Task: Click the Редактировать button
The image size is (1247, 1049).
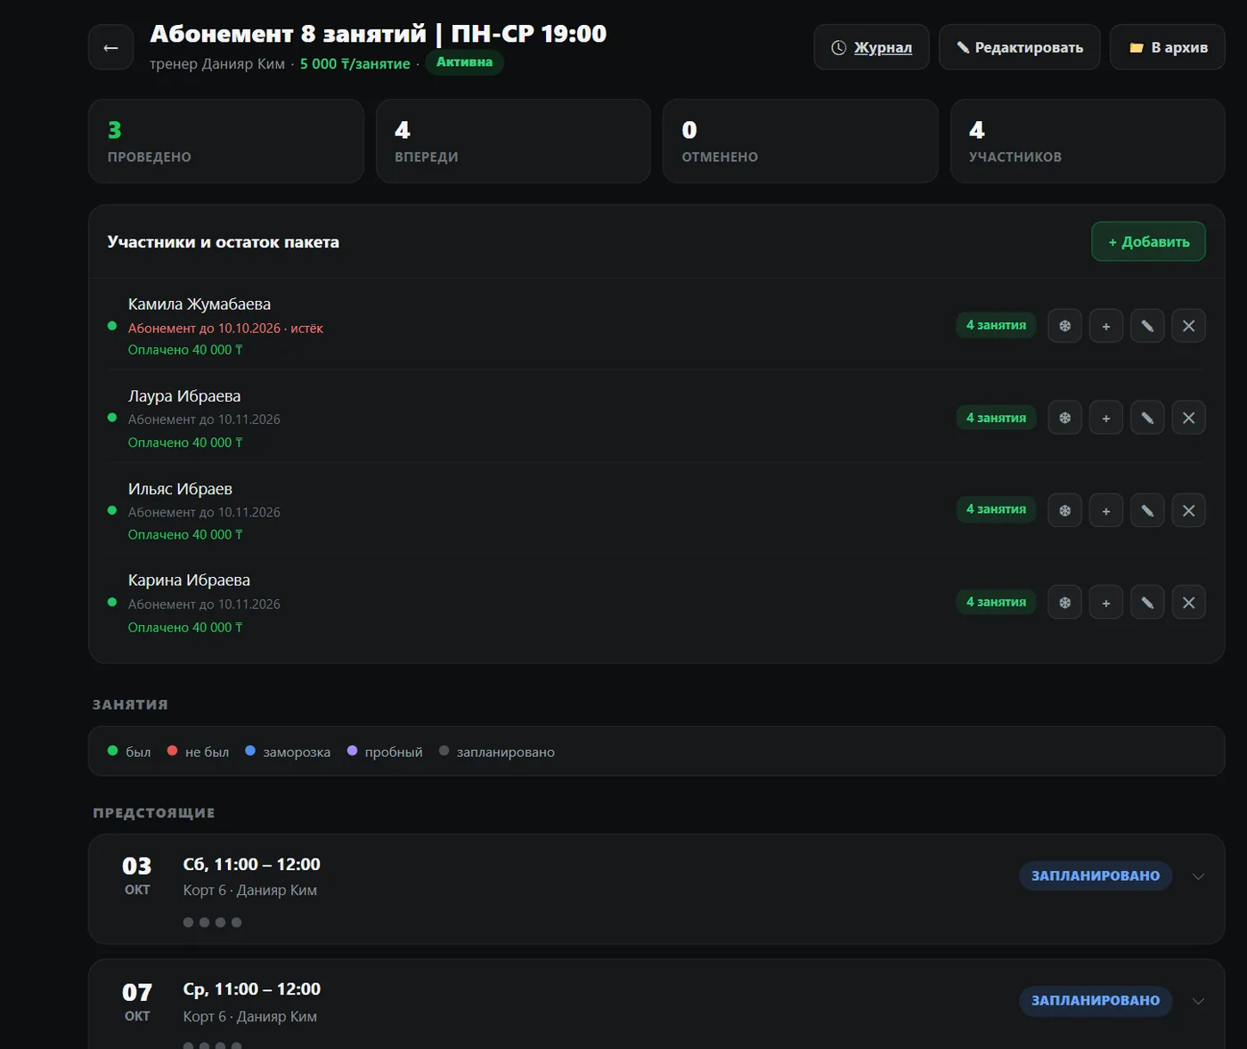Action: coord(1019,47)
